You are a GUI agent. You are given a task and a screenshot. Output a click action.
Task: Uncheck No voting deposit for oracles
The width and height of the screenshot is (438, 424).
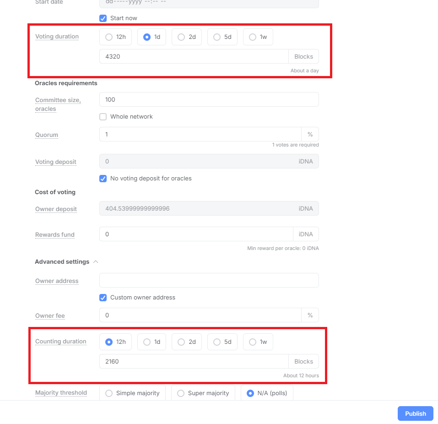pyautogui.click(x=103, y=179)
